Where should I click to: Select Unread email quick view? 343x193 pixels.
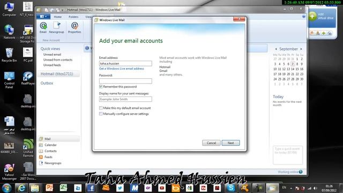[x=52, y=55]
